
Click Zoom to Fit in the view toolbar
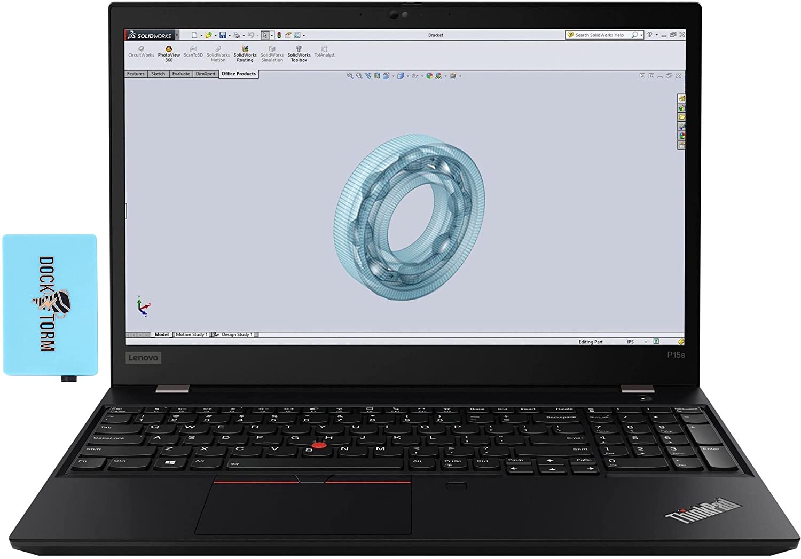click(x=350, y=76)
